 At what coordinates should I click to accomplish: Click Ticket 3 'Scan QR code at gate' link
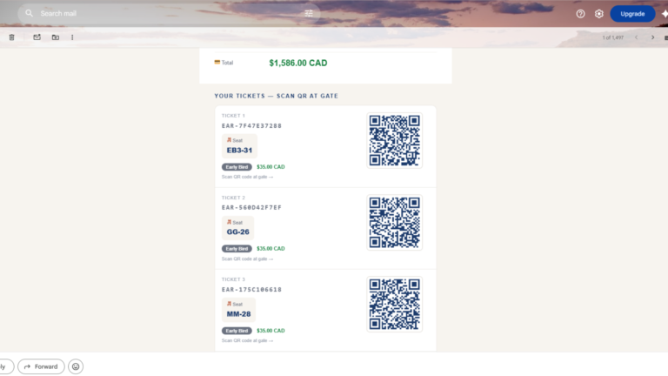247,340
